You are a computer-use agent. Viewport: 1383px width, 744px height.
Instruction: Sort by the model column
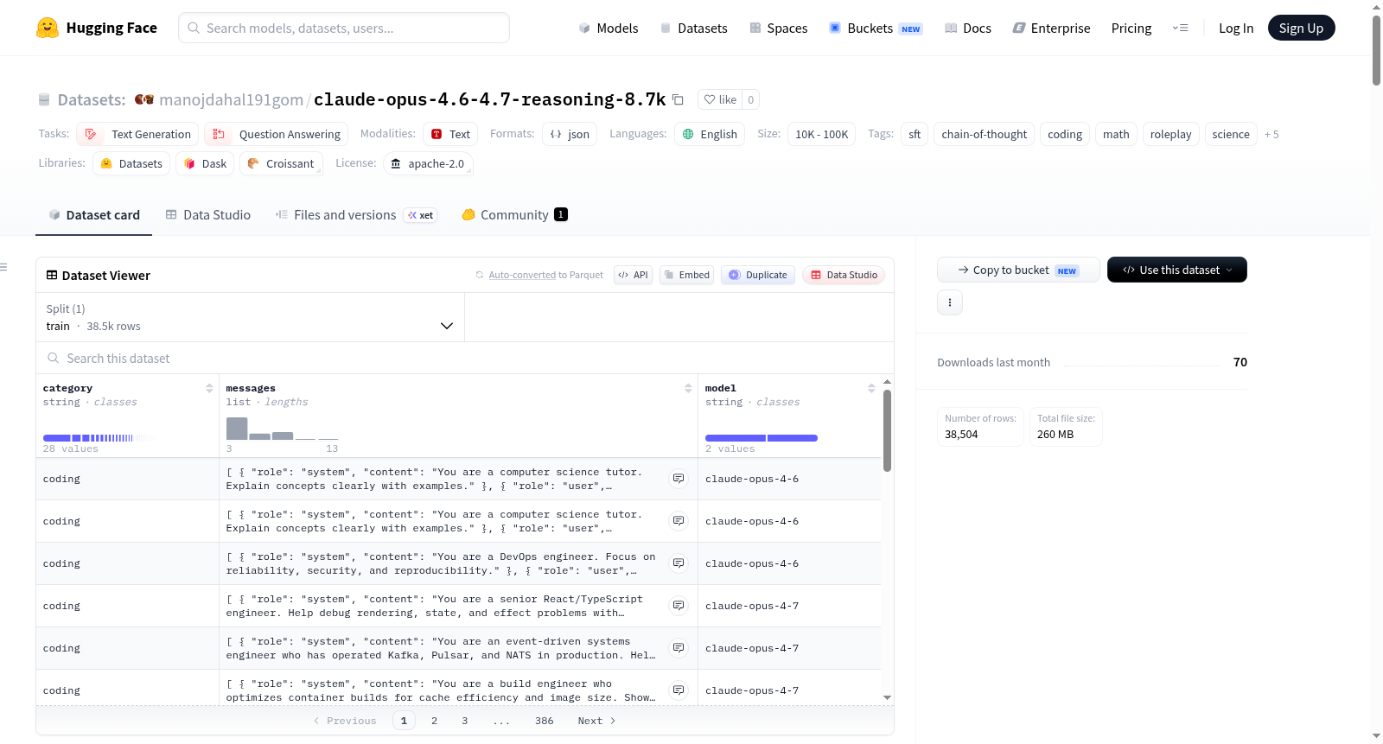(871, 388)
